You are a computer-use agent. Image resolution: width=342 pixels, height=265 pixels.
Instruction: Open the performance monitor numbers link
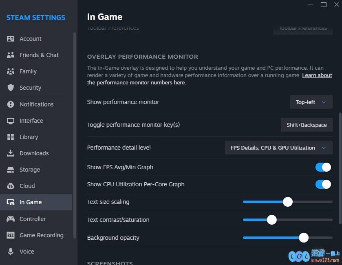point(210,79)
